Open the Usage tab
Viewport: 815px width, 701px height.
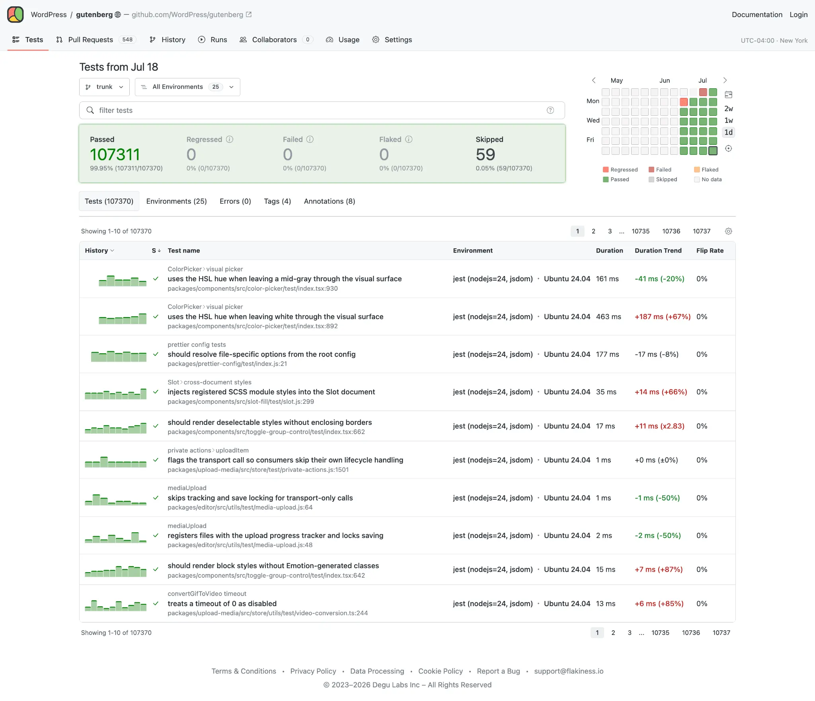click(x=343, y=40)
